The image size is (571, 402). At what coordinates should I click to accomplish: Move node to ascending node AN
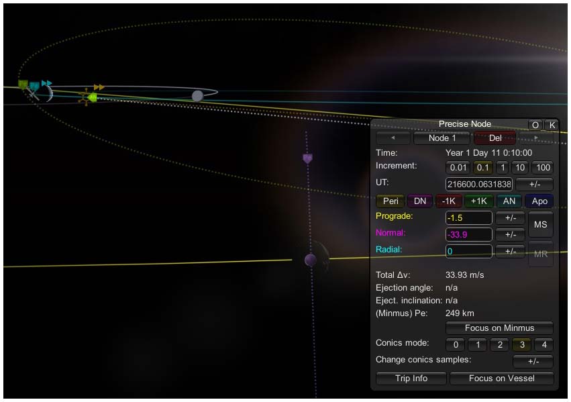509,201
